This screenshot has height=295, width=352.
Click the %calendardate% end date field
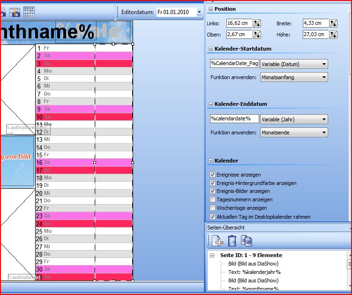click(234, 119)
